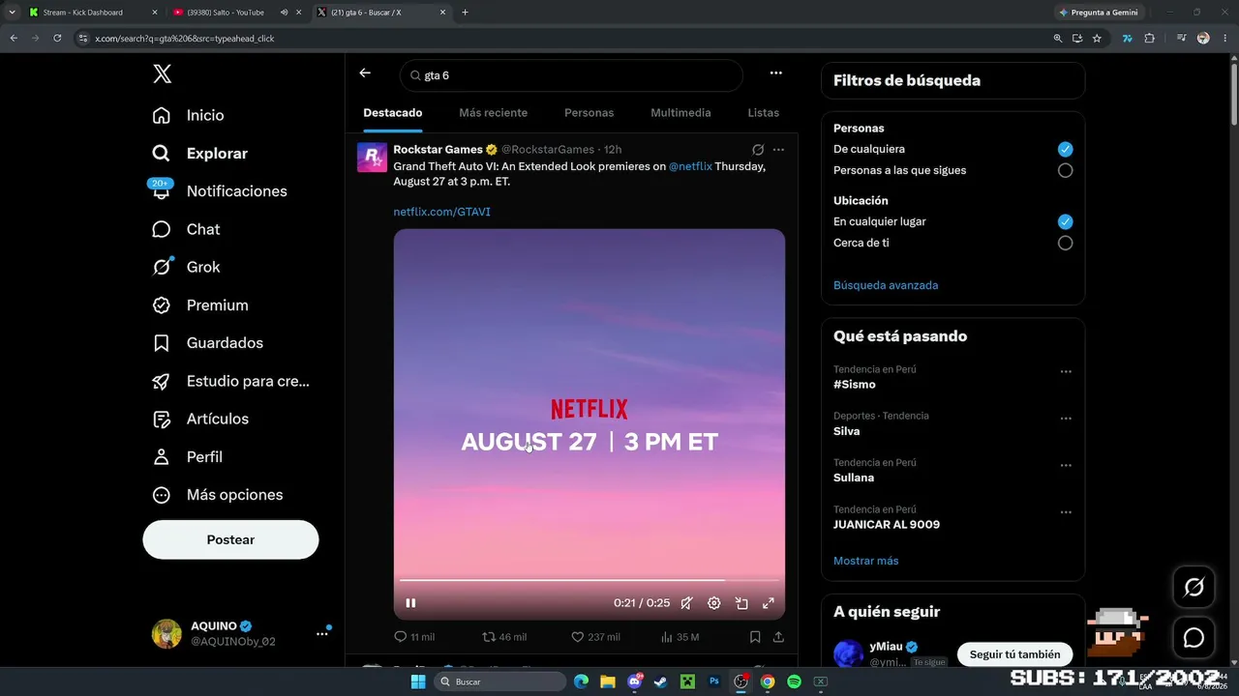Bookmark the Rockstar Games post
The width and height of the screenshot is (1239, 696).
coord(755,637)
